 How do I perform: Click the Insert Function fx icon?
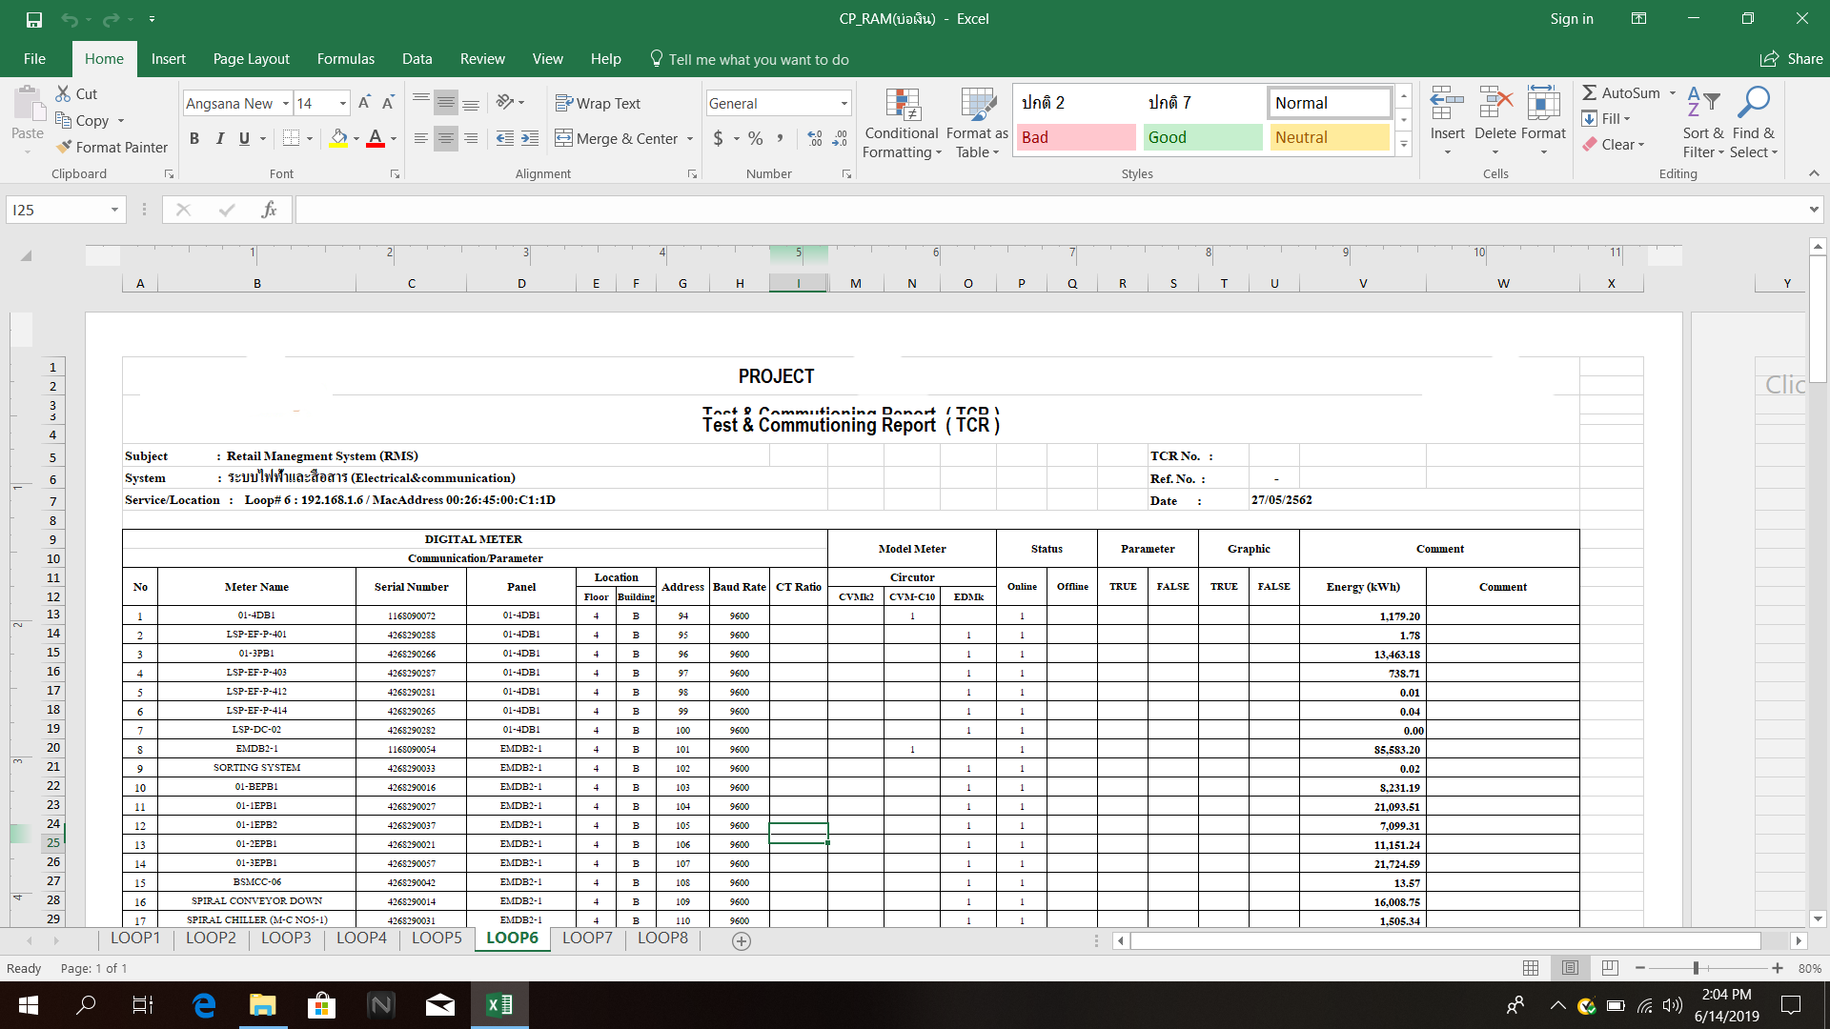click(x=269, y=210)
